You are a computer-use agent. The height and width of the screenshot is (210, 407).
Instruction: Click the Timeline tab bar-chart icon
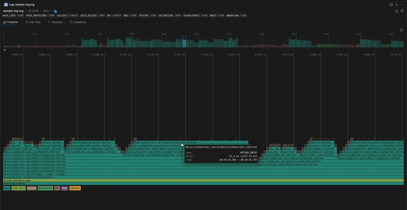coord(5,22)
